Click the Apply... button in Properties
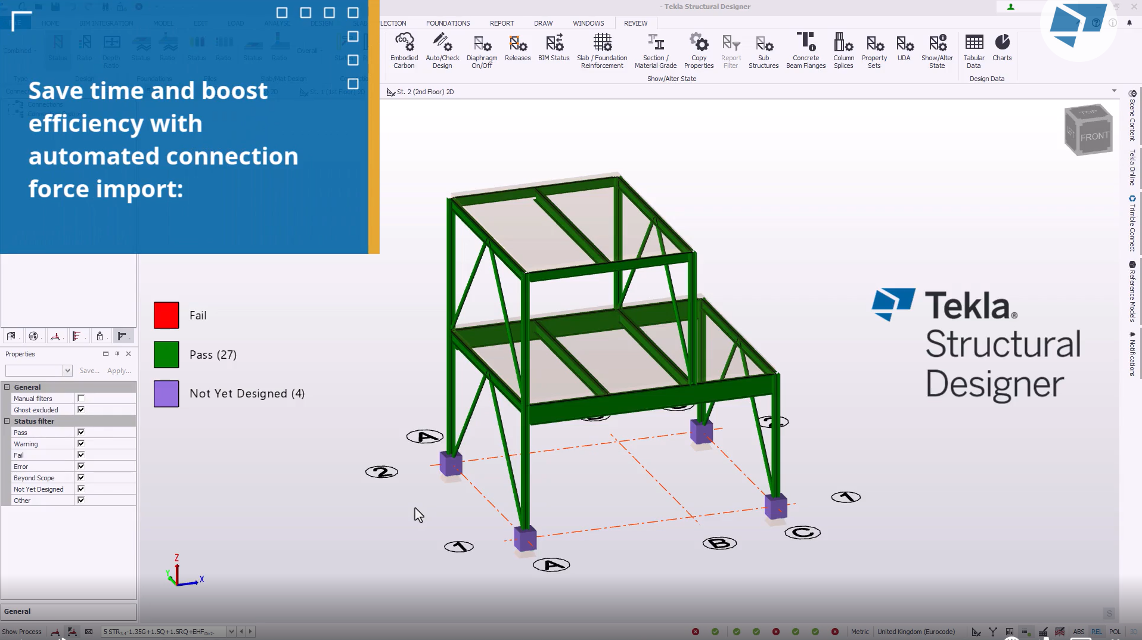Viewport: 1142px width, 640px height. click(119, 371)
